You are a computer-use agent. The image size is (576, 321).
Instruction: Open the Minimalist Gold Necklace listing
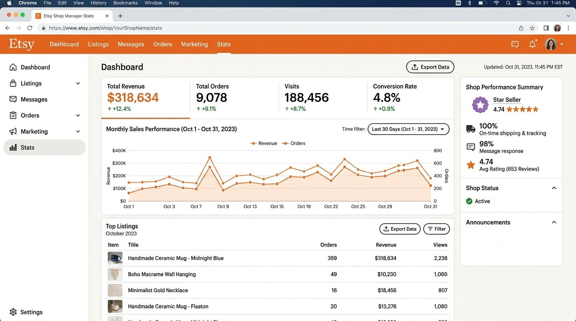point(158,290)
